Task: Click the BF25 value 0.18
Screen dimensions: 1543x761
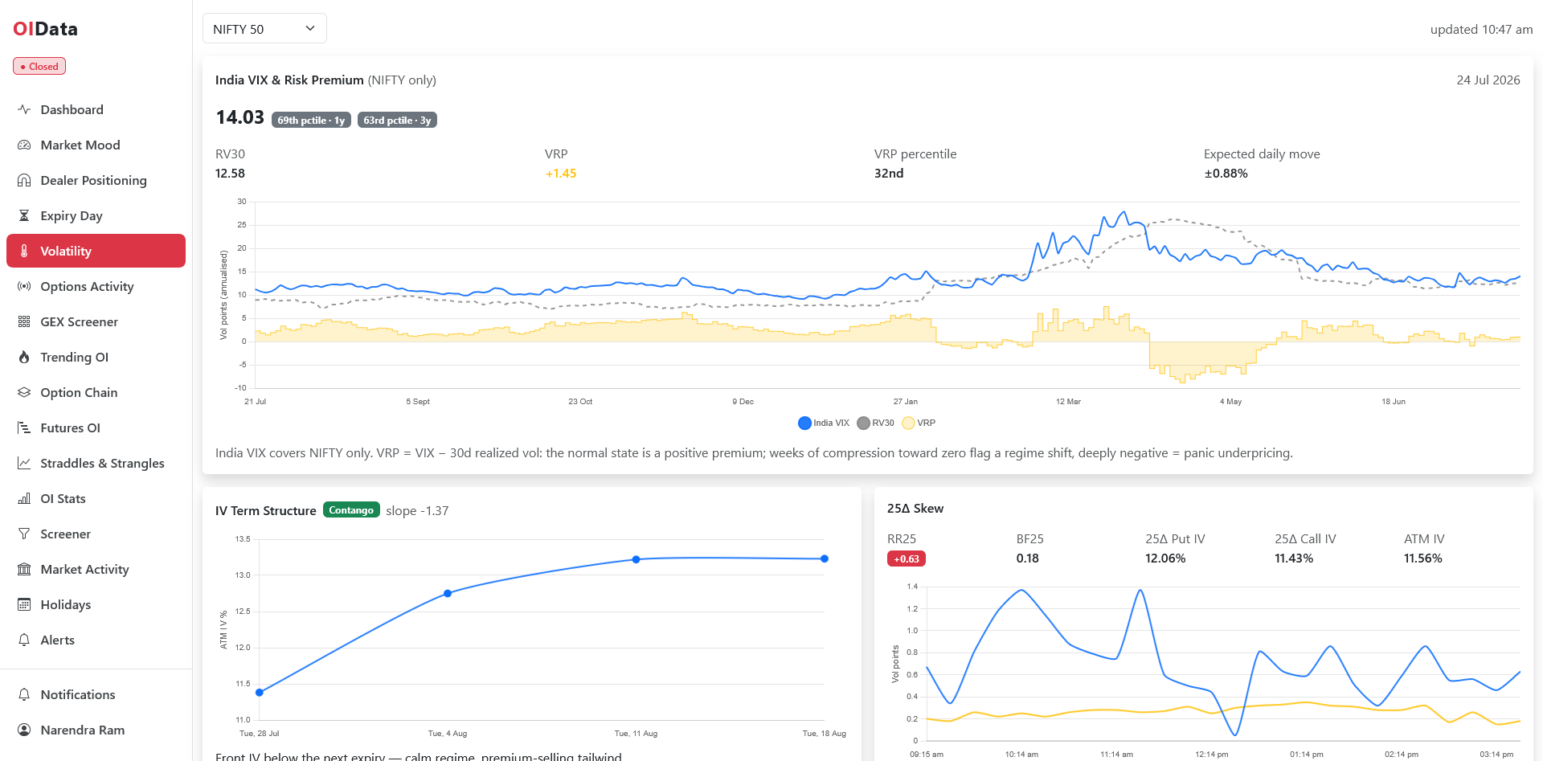Action: pyautogui.click(x=1027, y=558)
